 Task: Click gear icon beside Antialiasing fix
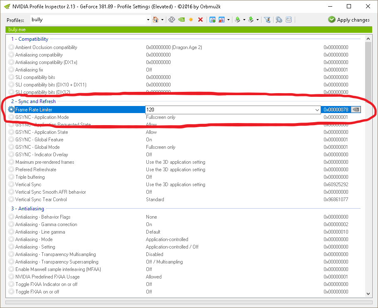pos(11,70)
